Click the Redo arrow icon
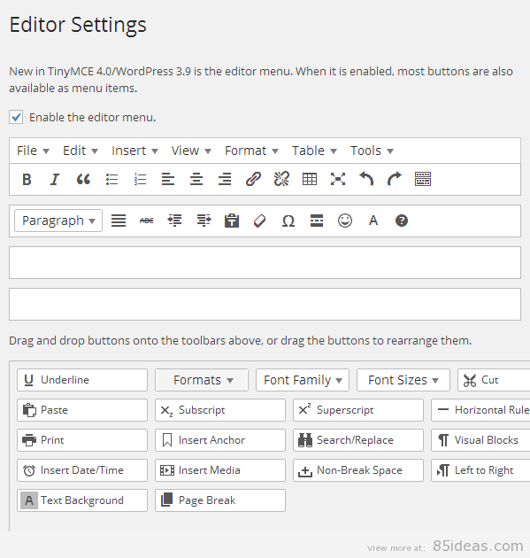The height and width of the screenshot is (558, 530). pyautogui.click(x=395, y=179)
